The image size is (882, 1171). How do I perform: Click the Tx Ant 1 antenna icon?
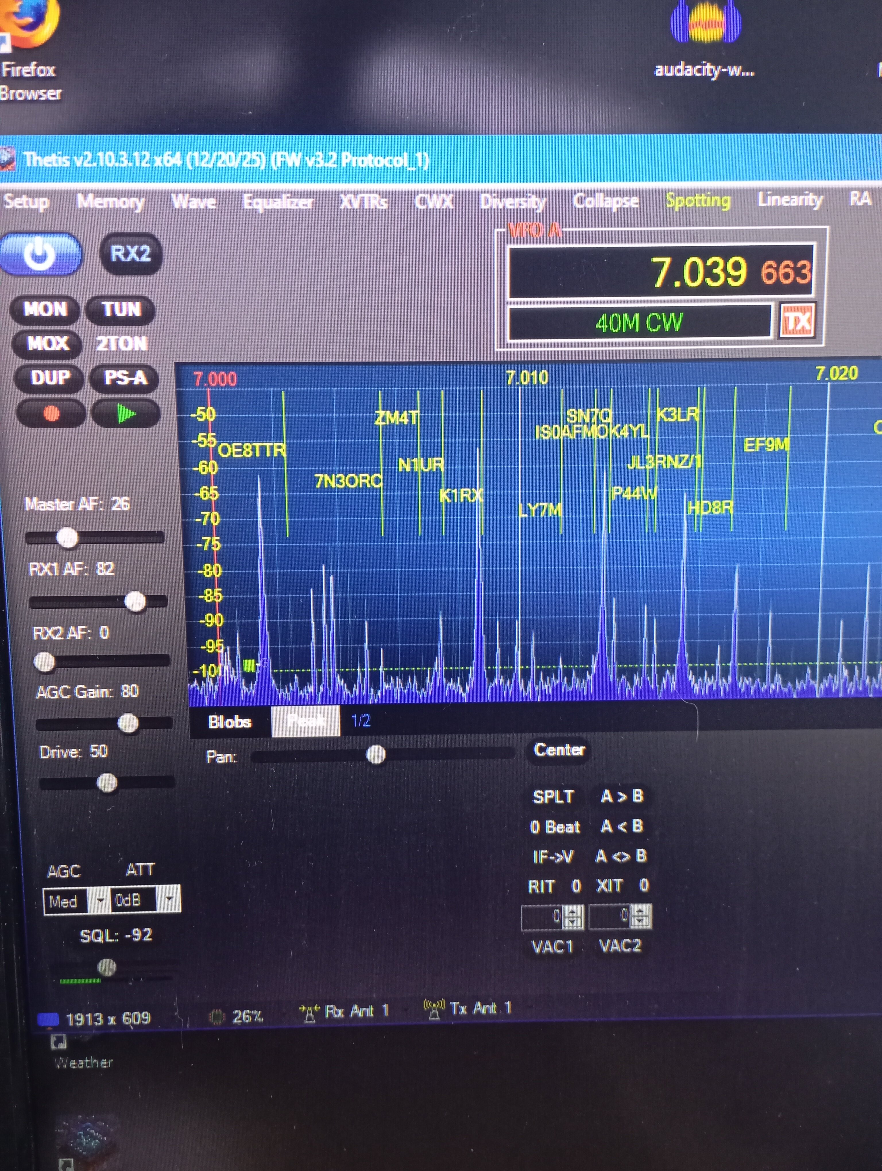coord(434,1009)
